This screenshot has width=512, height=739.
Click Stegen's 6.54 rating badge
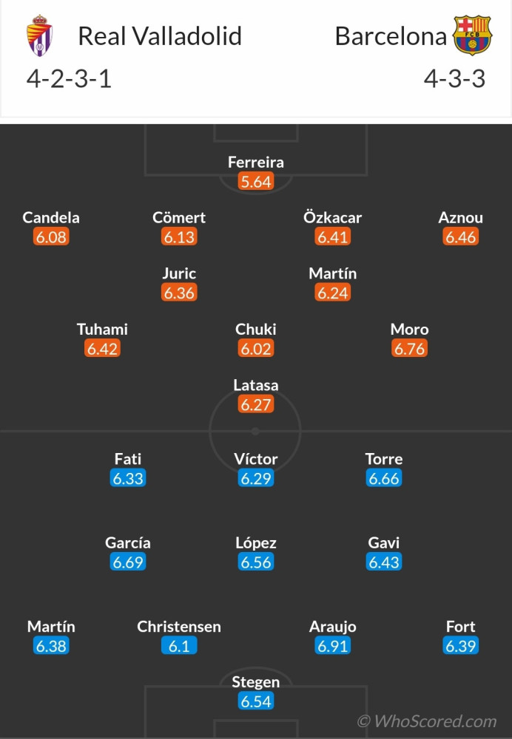[256, 701]
